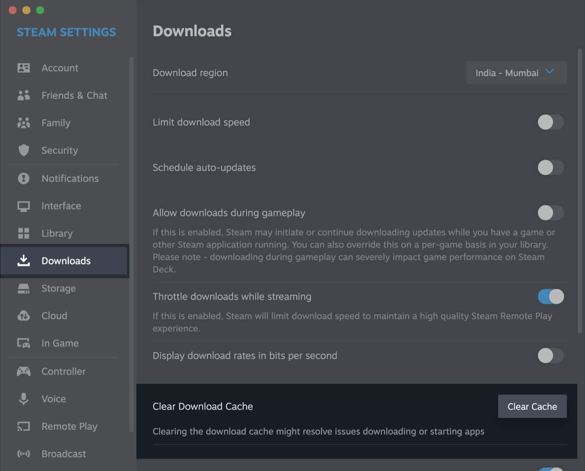Click the Storage drive icon
This screenshot has width=585, height=471.
(x=23, y=288)
